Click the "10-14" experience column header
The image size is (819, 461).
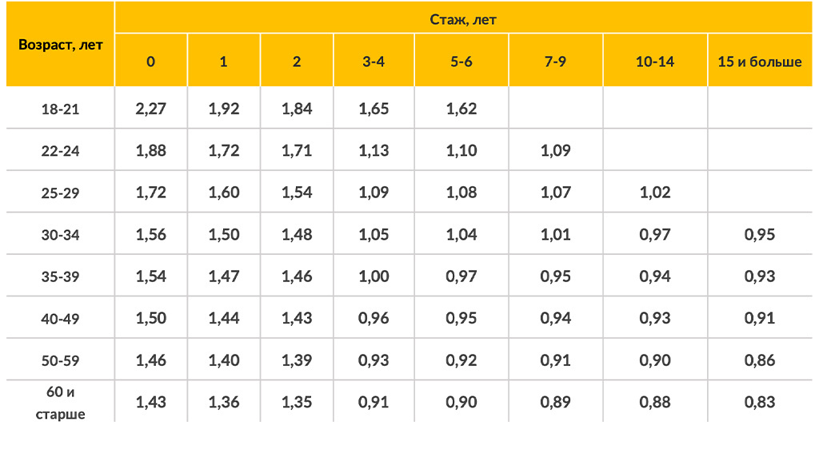[654, 62]
